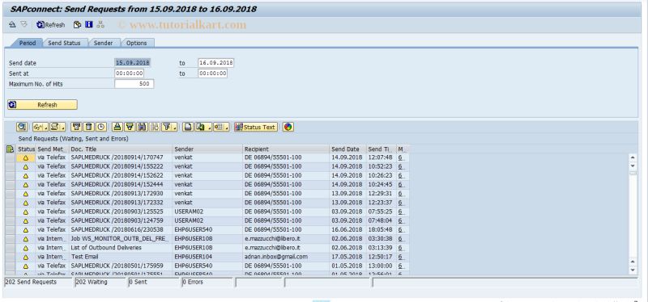The height and width of the screenshot is (302, 648).
Task: Click the upper scroll-up arrow of the table scrollbar
Action: point(633,157)
